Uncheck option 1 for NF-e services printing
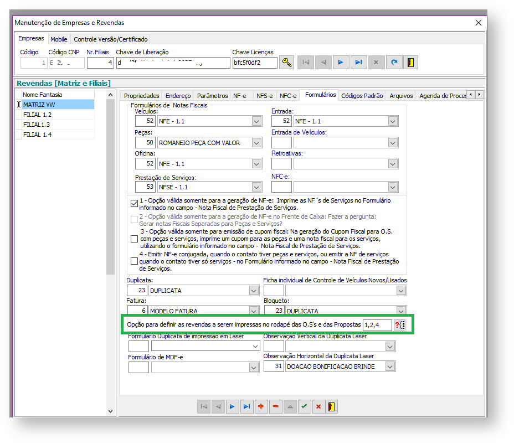The height and width of the screenshot is (444, 514). [x=134, y=203]
